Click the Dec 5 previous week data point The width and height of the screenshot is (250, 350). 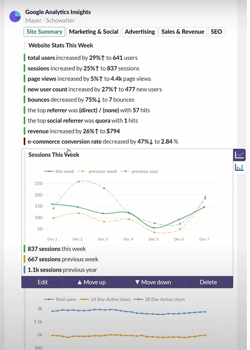pos(154,232)
